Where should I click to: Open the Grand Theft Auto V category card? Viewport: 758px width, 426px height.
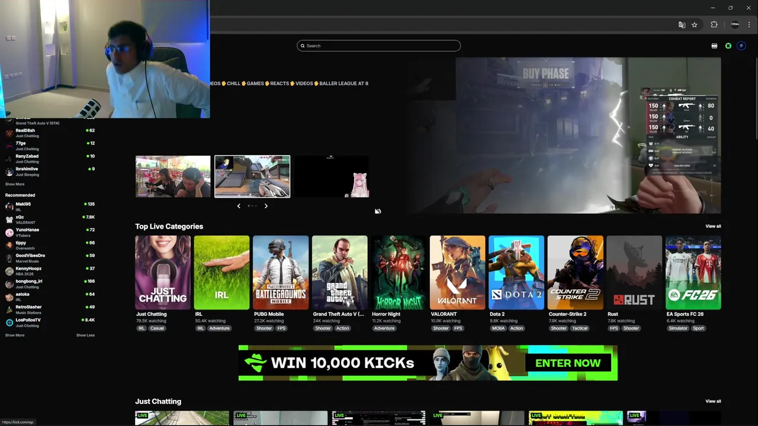click(x=339, y=273)
